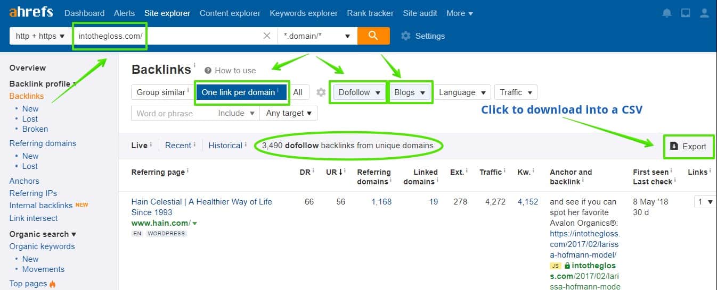Expand the Links count dropdown showing 1

point(704,202)
